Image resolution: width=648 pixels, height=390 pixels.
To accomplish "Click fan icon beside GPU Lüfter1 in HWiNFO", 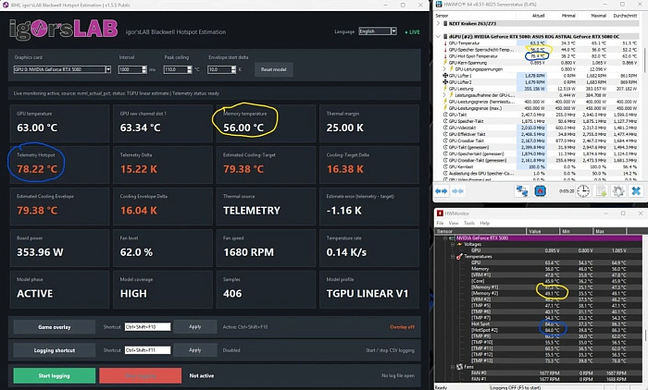I will coord(445,76).
